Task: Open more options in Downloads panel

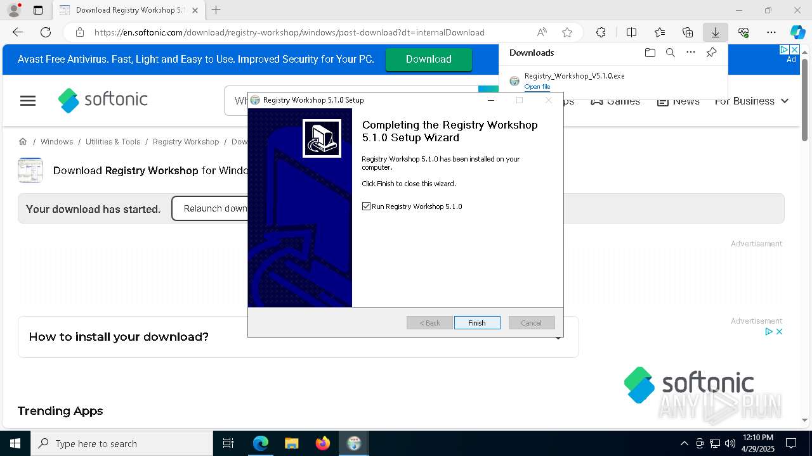Action: 691,53
